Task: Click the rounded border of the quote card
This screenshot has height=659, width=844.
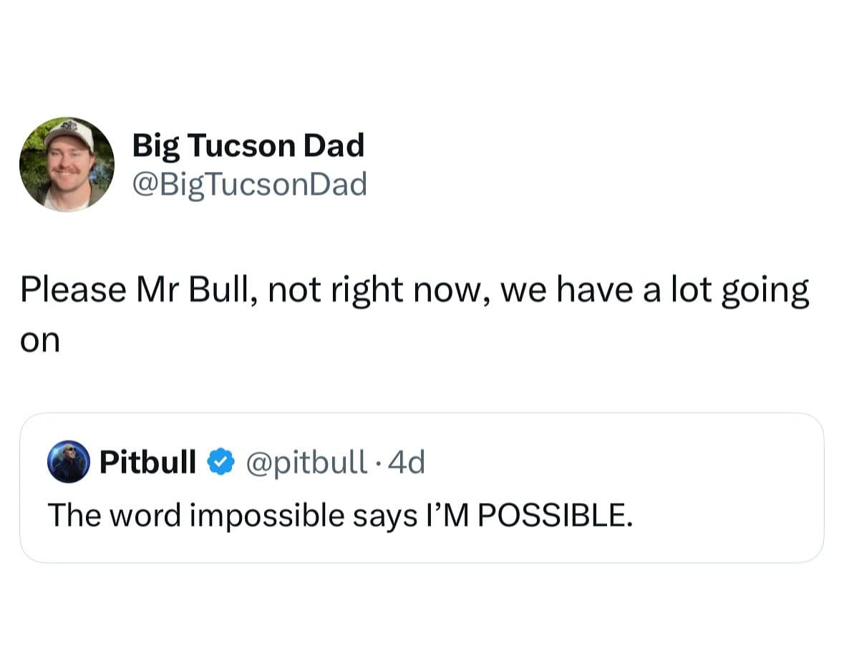Action: click(422, 414)
